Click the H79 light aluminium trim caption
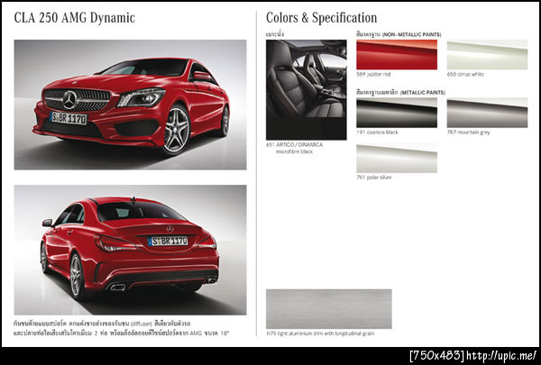This screenshot has width=541, height=365. (x=320, y=333)
